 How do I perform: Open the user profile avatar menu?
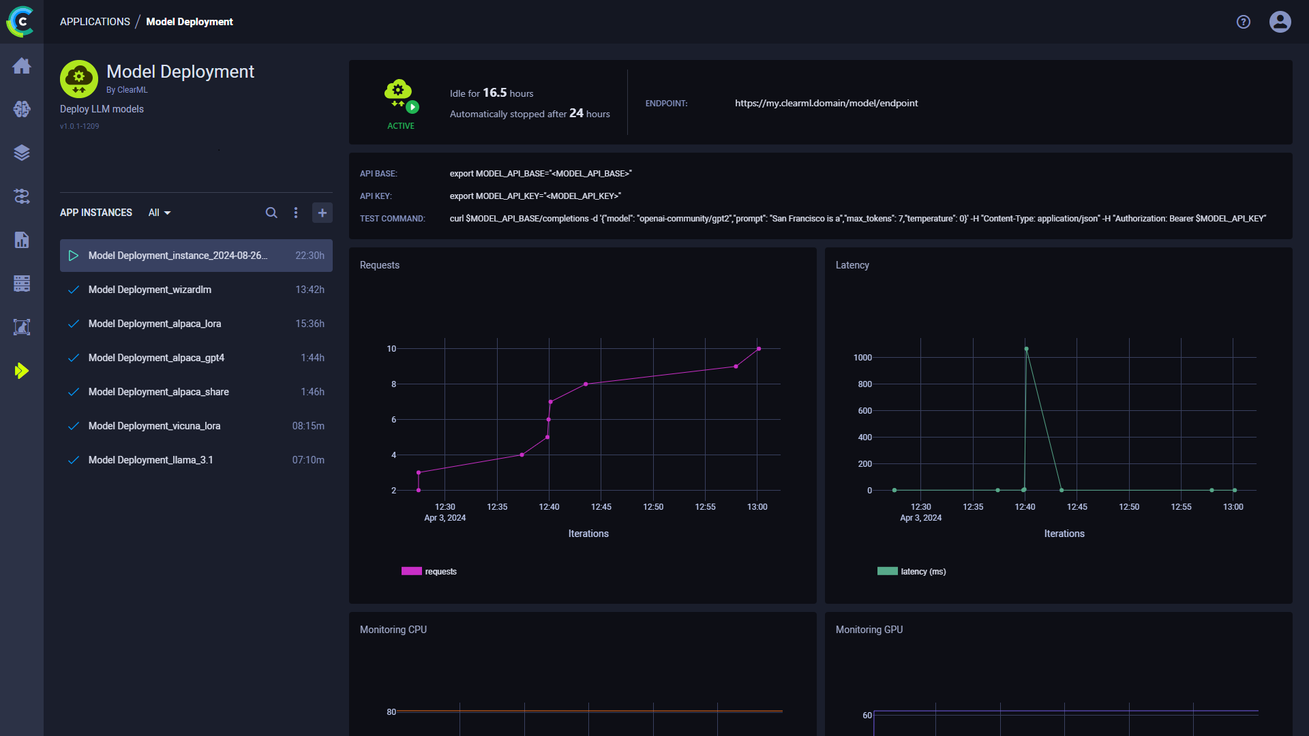click(x=1280, y=21)
